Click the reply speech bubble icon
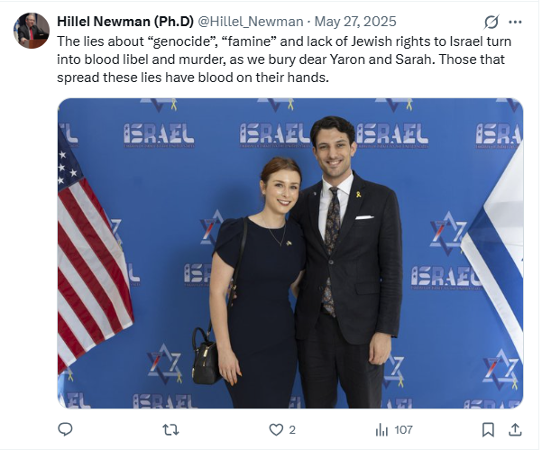This screenshot has width=542, height=450. (x=65, y=429)
